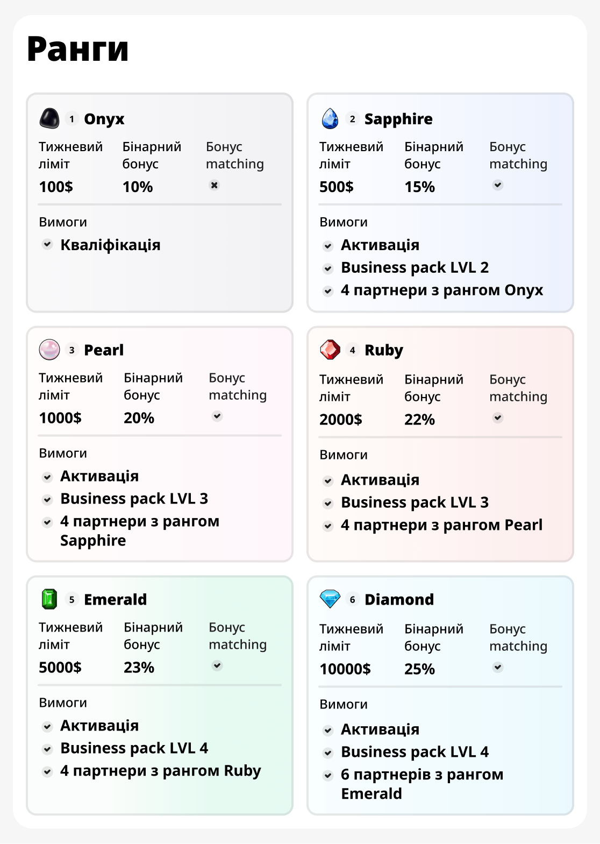Screen dimensions: 600x844
Task: Click the blue Sapphire gem icon
Action: [330, 118]
